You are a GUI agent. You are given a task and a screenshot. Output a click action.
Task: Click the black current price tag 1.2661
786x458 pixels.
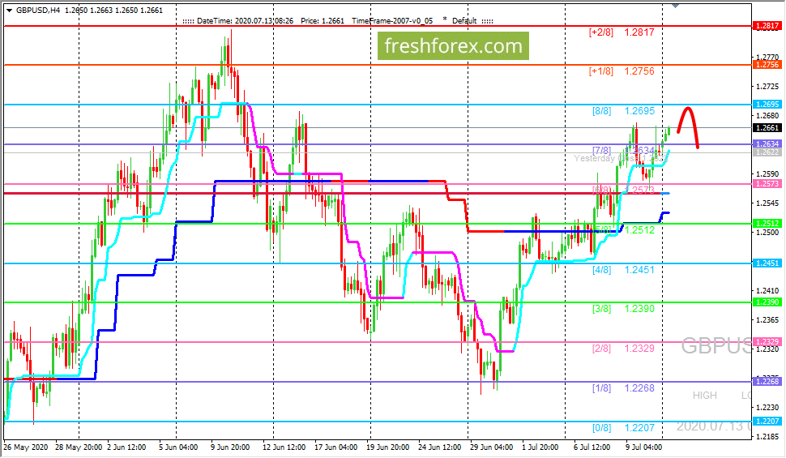tap(767, 128)
